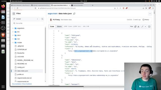Switch to the Blame view tab
Image resolution: width=161 pixels, height=90 pixels.
tap(59, 26)
